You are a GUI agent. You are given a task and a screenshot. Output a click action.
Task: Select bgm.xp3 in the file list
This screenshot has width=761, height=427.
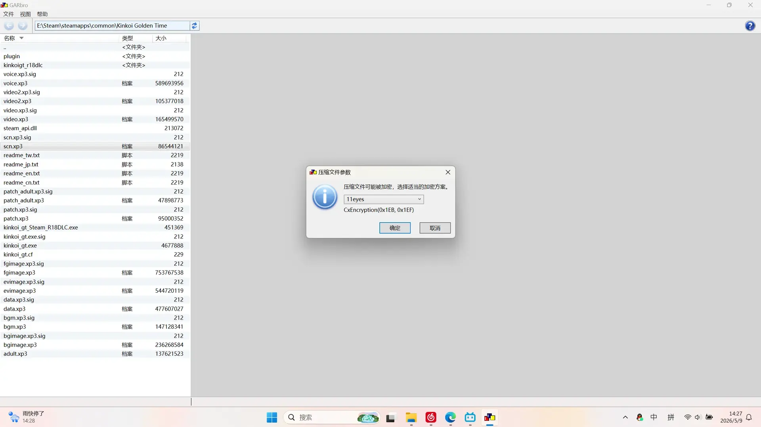point(95,327)
